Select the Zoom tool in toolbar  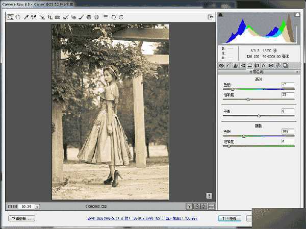click(10, 17)
